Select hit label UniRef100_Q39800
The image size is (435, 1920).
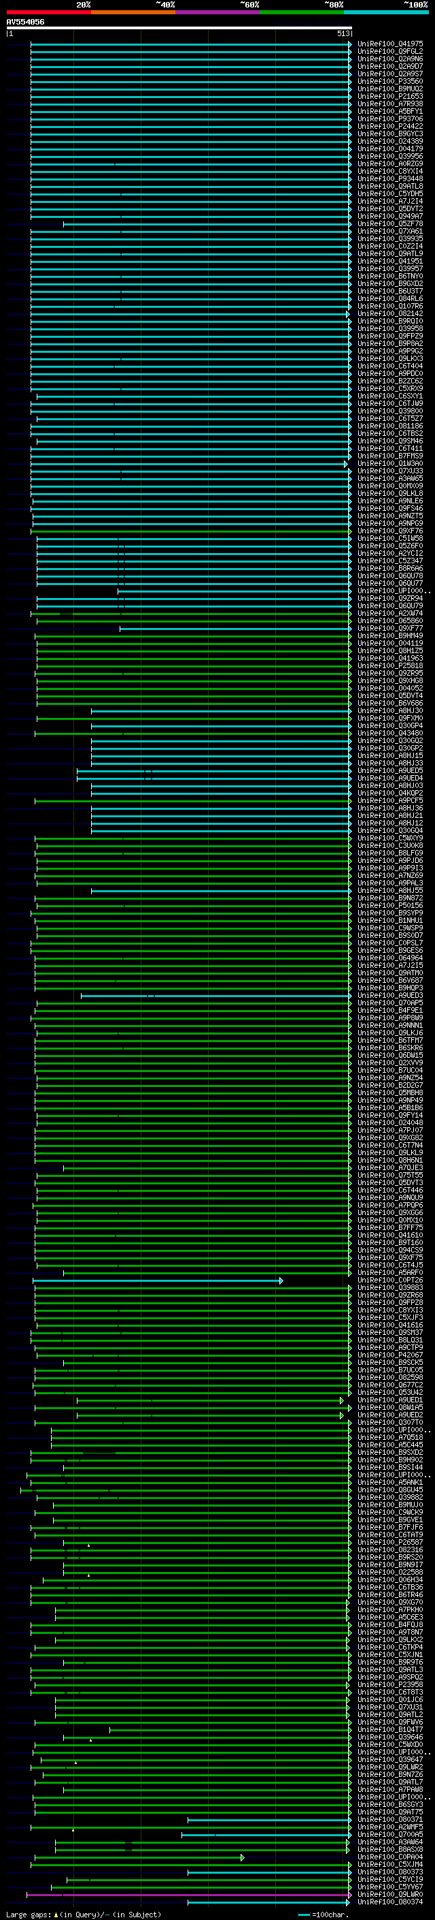[389, 411]
